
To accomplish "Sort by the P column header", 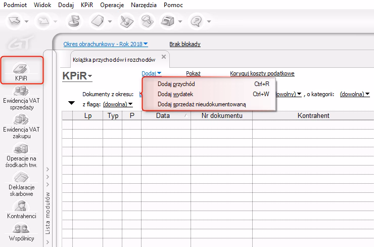I will coord(132,115).
